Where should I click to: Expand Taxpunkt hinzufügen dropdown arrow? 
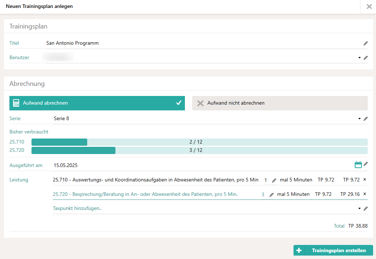pos(359,208)
